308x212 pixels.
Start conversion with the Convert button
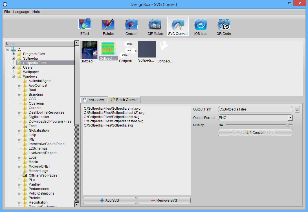[255, 132]
